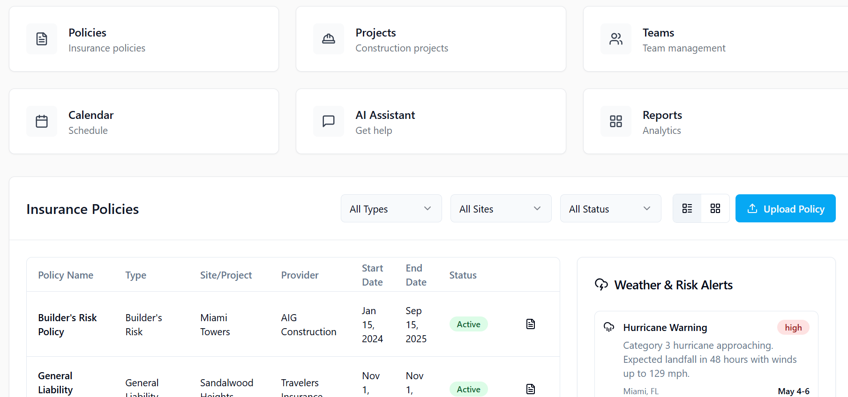Click the Miami Towers site cell
This screenshot has width=848, height=397.
[x=215, y=324]
